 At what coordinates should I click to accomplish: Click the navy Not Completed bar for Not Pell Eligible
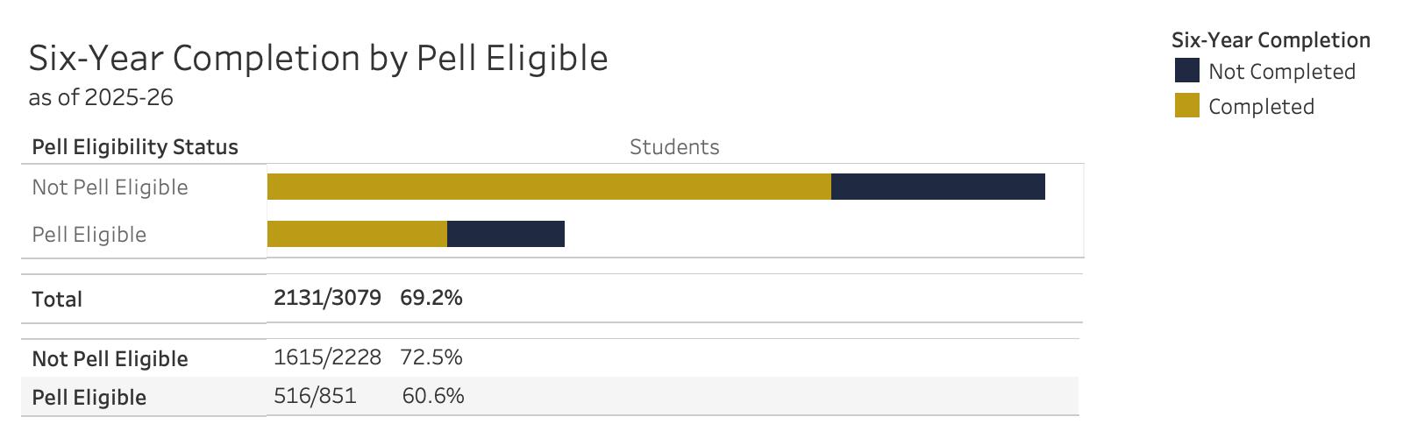click(937, 187)
